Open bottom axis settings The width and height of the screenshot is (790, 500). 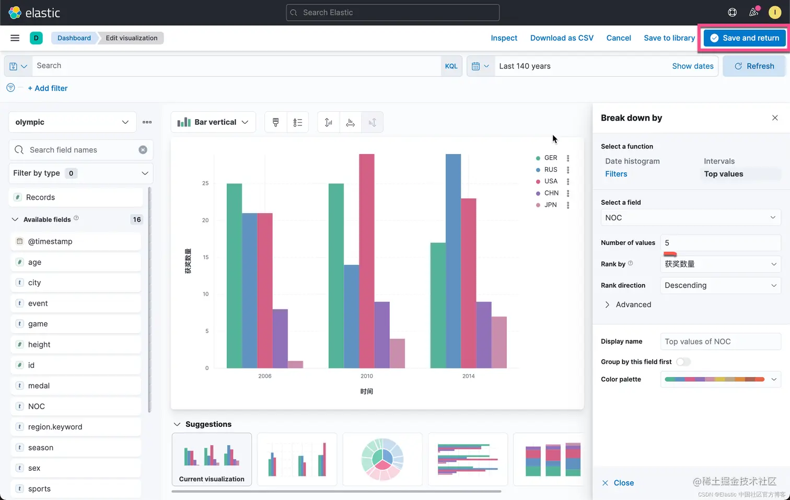[x=350, y=122]
